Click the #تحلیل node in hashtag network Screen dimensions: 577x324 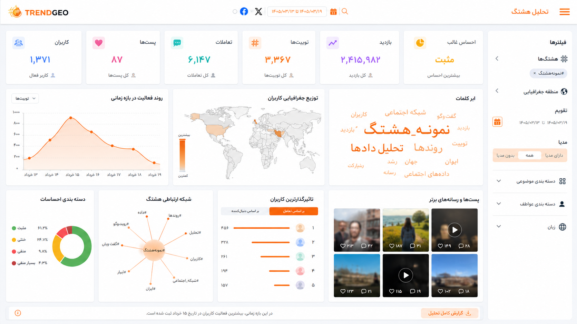(186, 233)
